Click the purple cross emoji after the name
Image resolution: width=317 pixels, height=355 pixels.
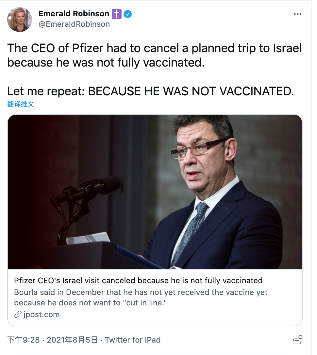tap(116, 14)
